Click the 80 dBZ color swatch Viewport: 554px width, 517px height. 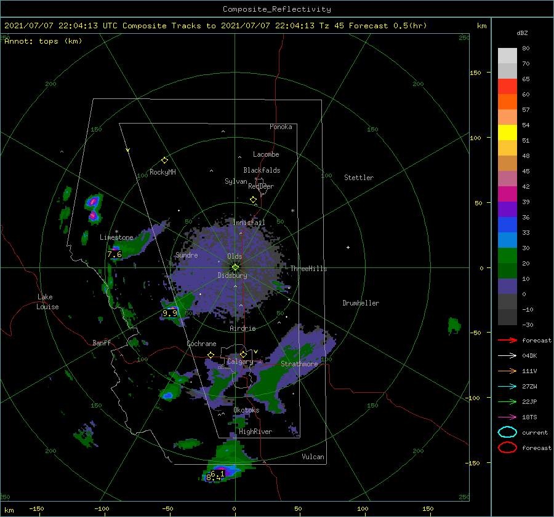click(507, 55)
